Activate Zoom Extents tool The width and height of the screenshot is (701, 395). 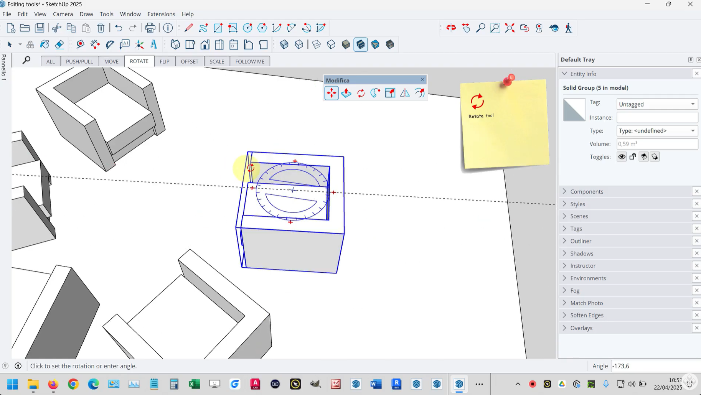(x=510, y=28)
